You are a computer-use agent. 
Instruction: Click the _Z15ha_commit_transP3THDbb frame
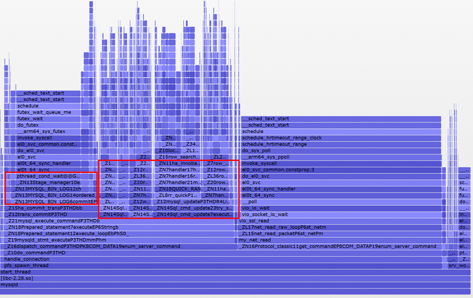pyautogui.click(x=45, y=208)
